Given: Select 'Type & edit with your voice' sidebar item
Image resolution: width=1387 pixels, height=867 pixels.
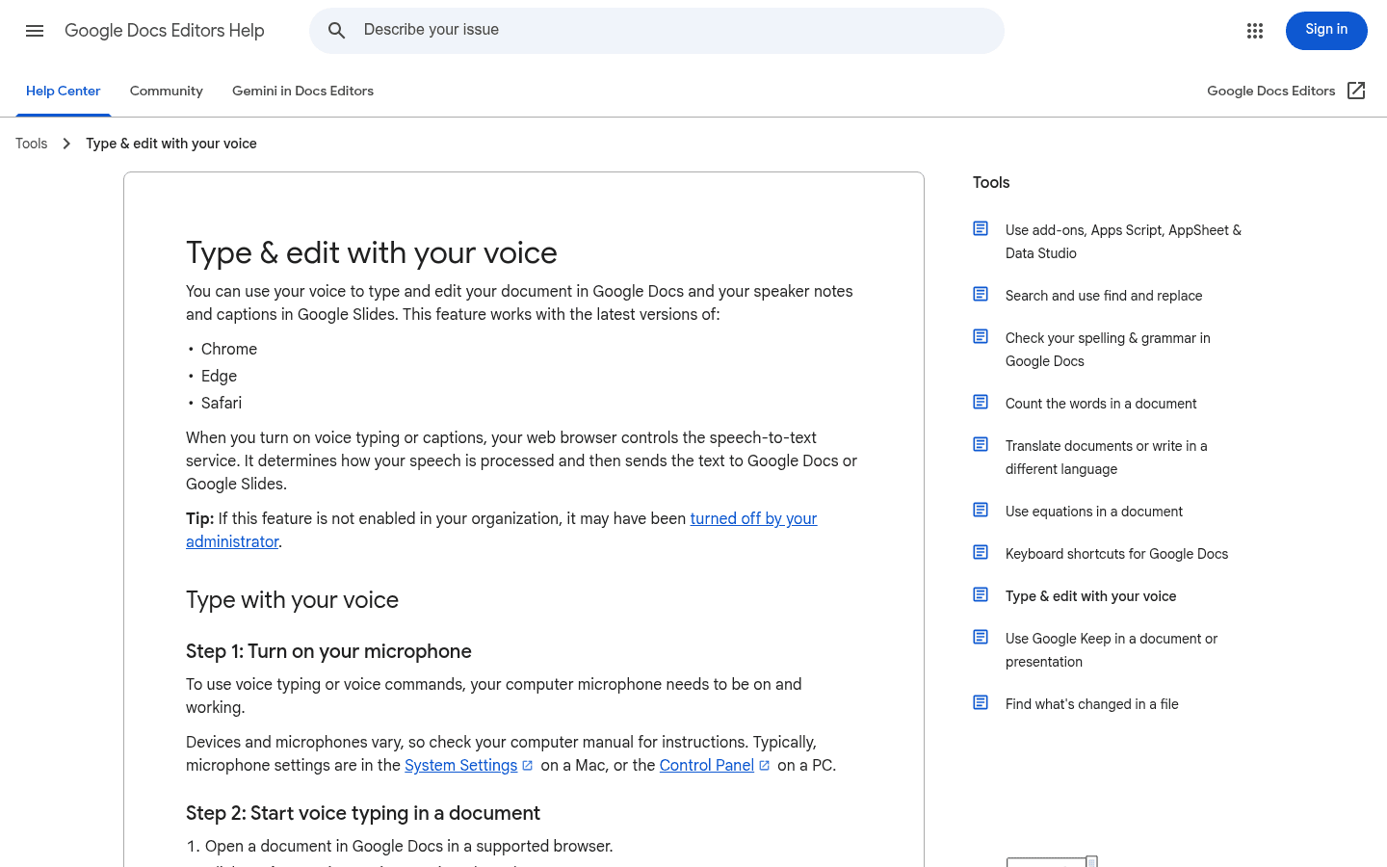Looking at the screenshot, I should tap(1091, 596).
